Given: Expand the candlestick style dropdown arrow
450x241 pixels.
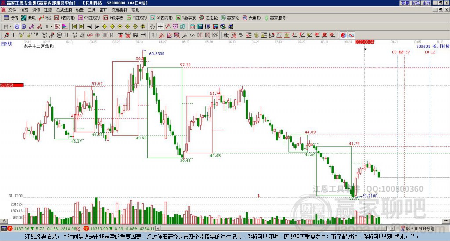Looking at the screenshot, I should pos(51,26).
